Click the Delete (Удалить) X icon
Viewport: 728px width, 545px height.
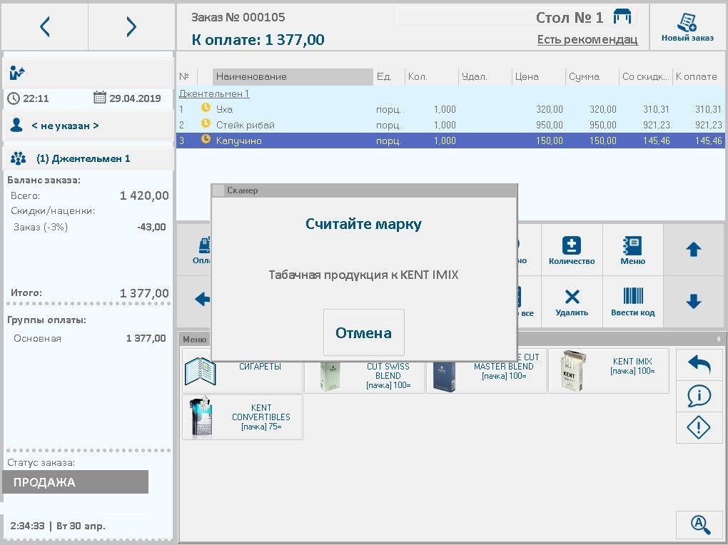[x=572, y=302]
